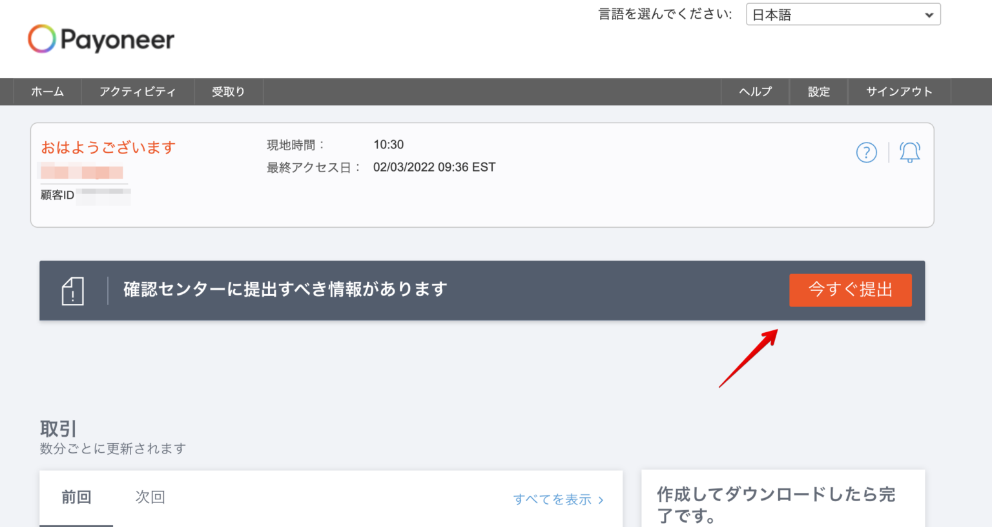992x527 pixels.
Task: Open ヘルプ menu
Action: 756,92
